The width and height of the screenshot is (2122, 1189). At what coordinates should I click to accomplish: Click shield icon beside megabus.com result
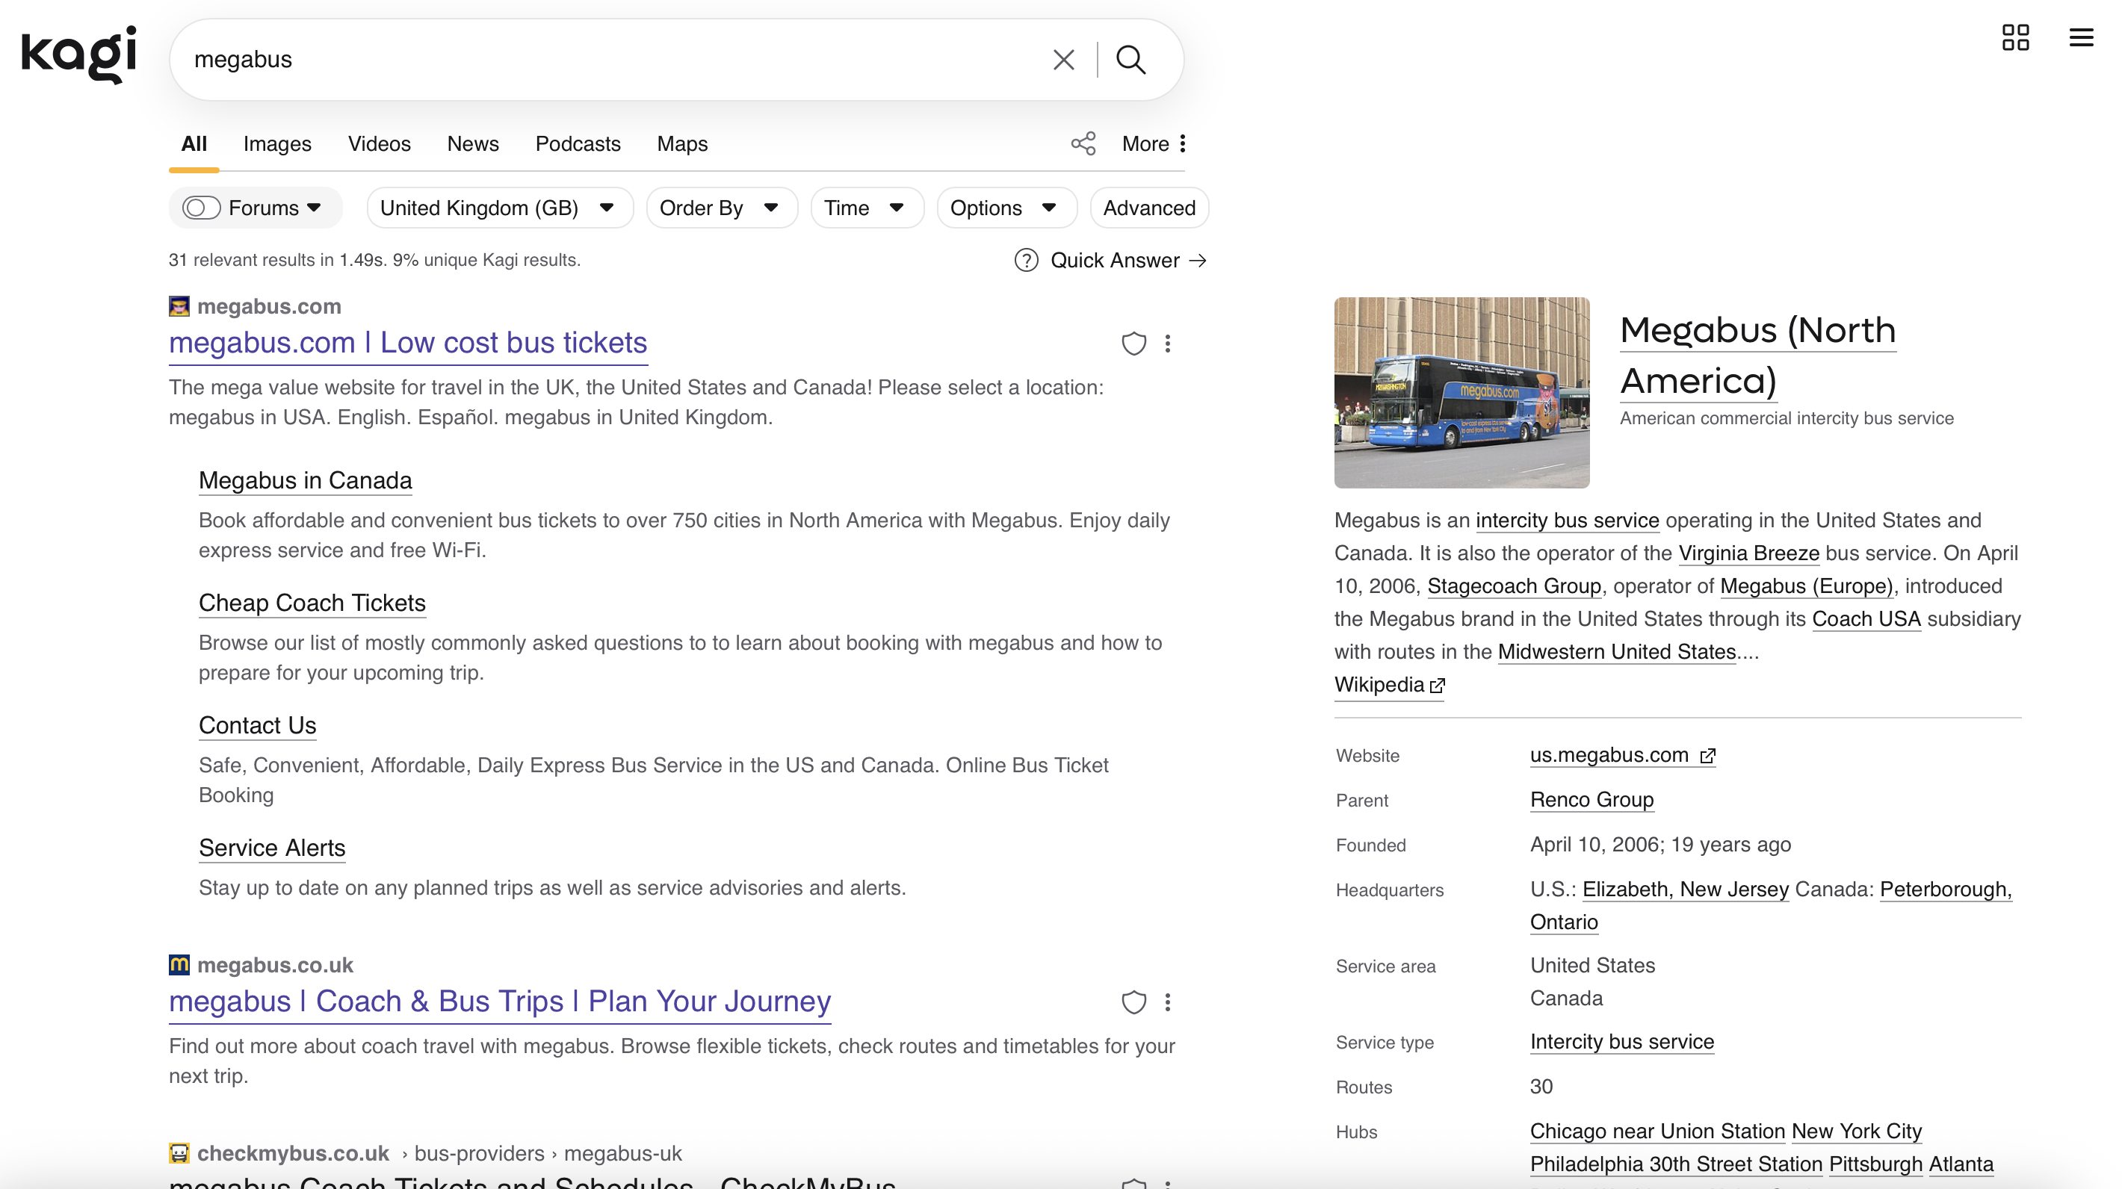tap(1133, 344)
